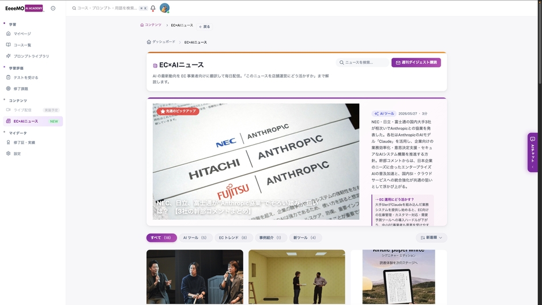
Task: Open the user avatar menu
Action: [x=164, y=8]
